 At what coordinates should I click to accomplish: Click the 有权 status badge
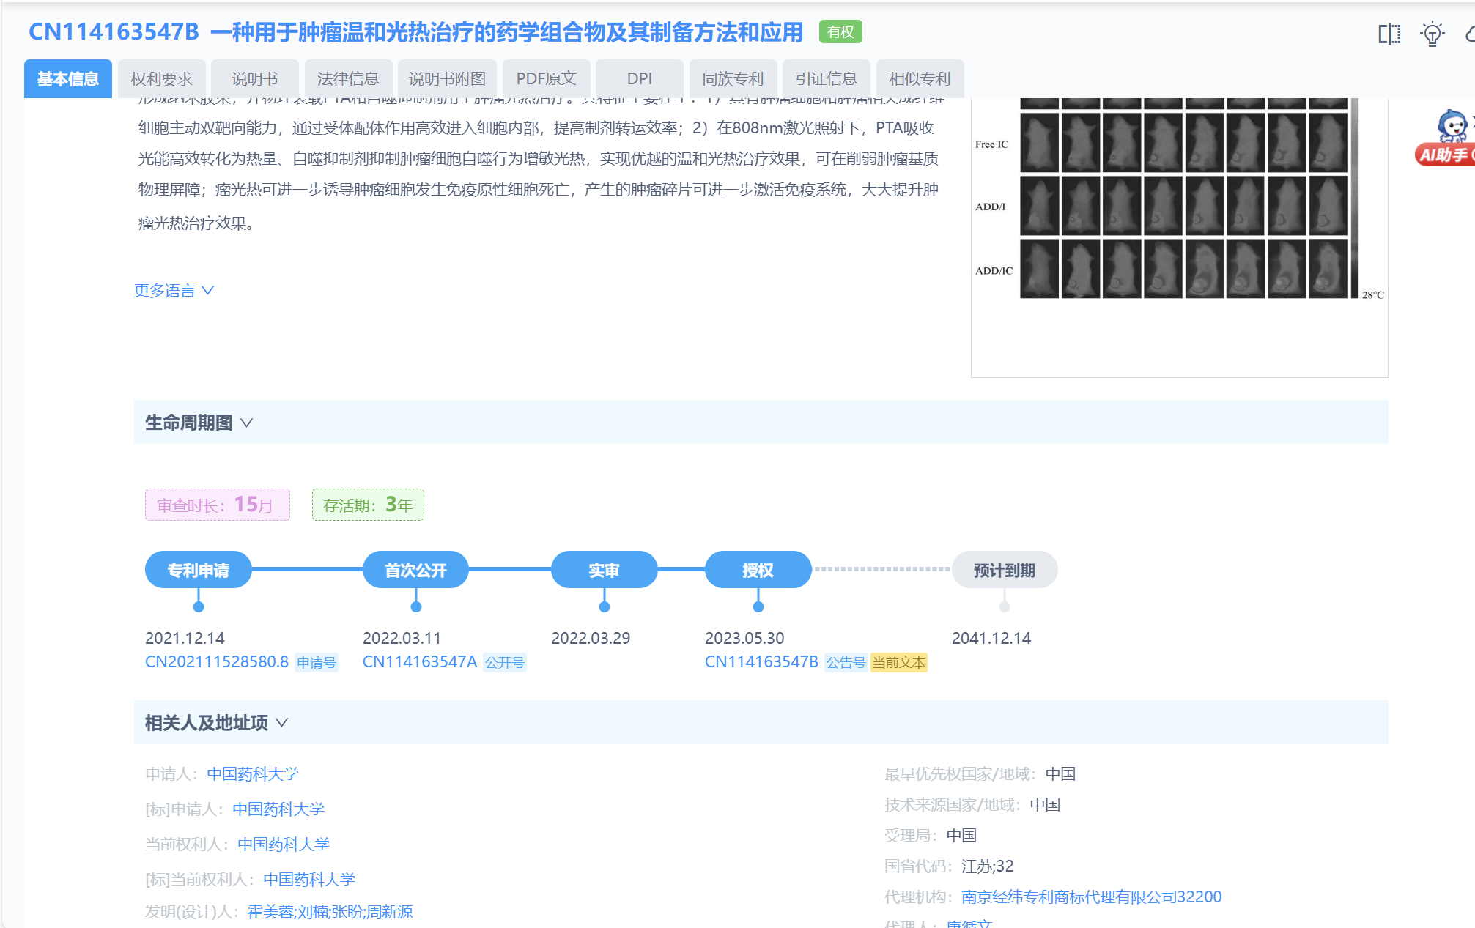click(840, 32)
